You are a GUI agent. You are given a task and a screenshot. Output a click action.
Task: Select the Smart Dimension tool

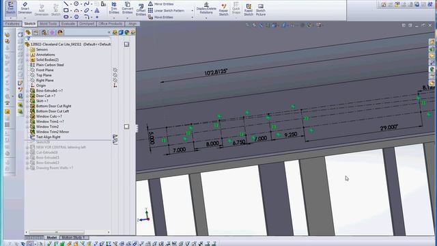25,8
